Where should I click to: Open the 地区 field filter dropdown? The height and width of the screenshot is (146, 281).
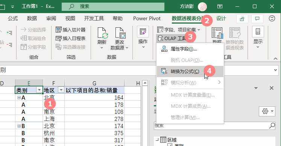(61, 90)
